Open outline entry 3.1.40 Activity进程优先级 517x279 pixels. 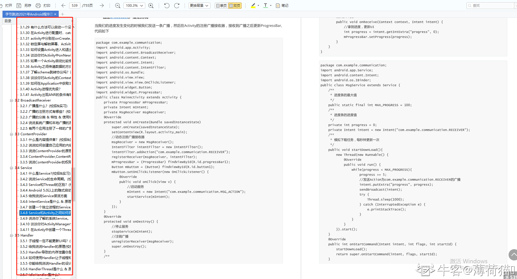(x=40, y=89)
